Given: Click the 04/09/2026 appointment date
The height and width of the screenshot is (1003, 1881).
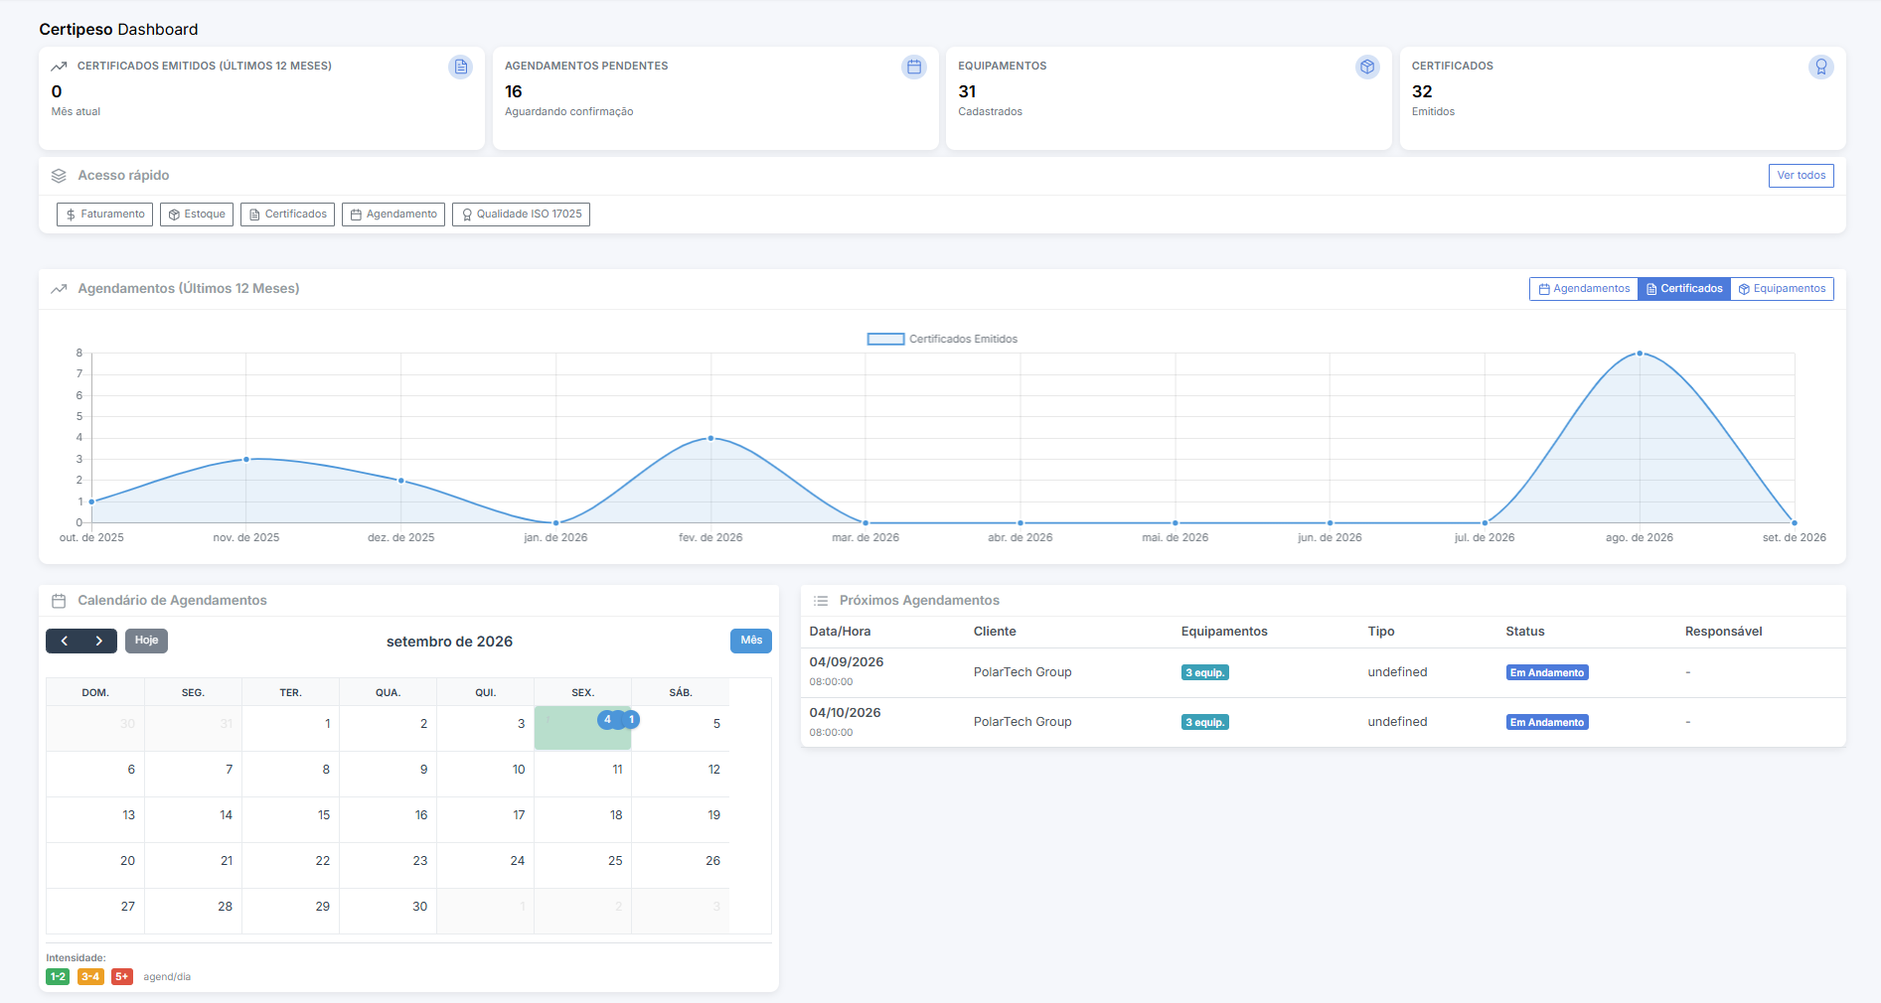Looking at the screenshot, I should click(847, 662).
